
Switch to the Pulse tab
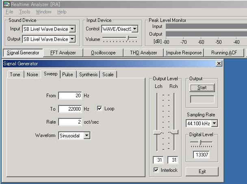[68, 75]
